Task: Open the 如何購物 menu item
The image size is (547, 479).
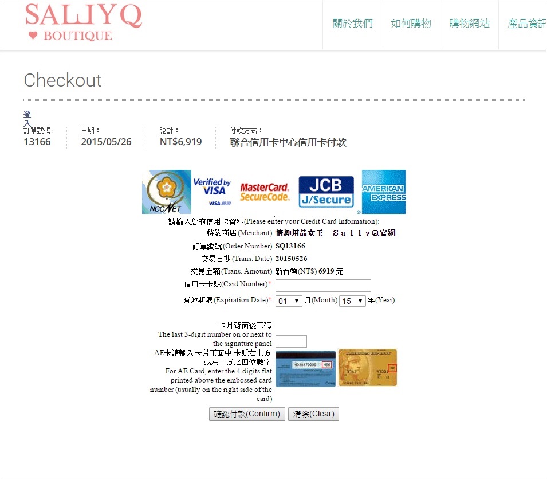Action: click(411, 24)
